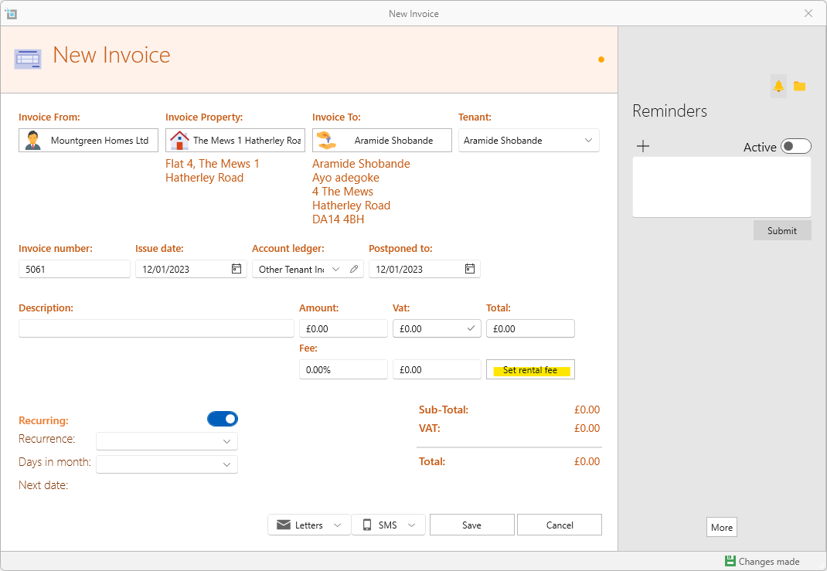Click the Description input field
This screenshot has height=571, width=827.
click(x=156, y=328)
